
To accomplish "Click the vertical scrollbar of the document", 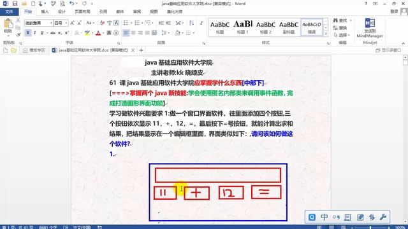I will (405, 139).
